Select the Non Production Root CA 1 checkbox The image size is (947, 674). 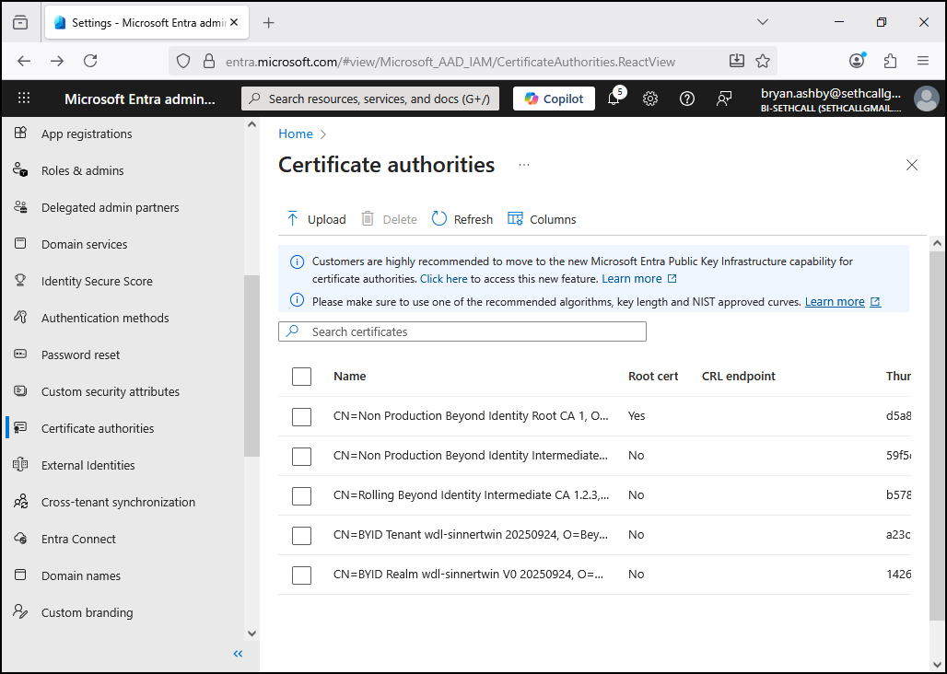[301, 416]
